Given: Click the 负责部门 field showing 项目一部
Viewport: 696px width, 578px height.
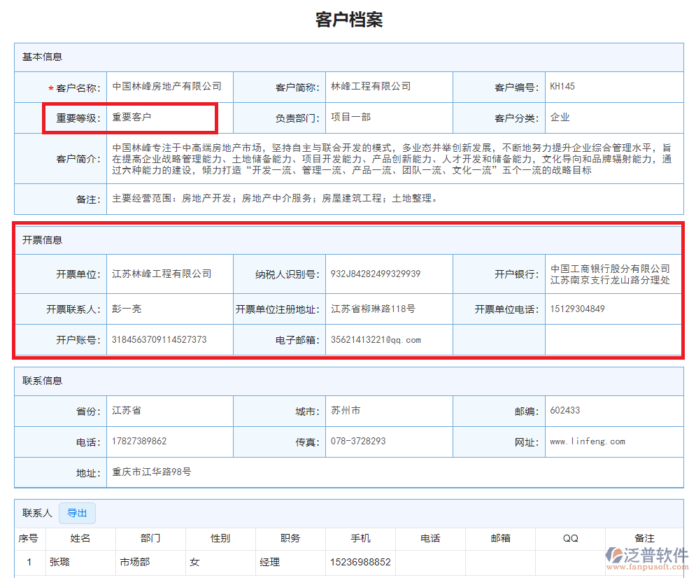Looking at the screenshot, I should (348, 118).
